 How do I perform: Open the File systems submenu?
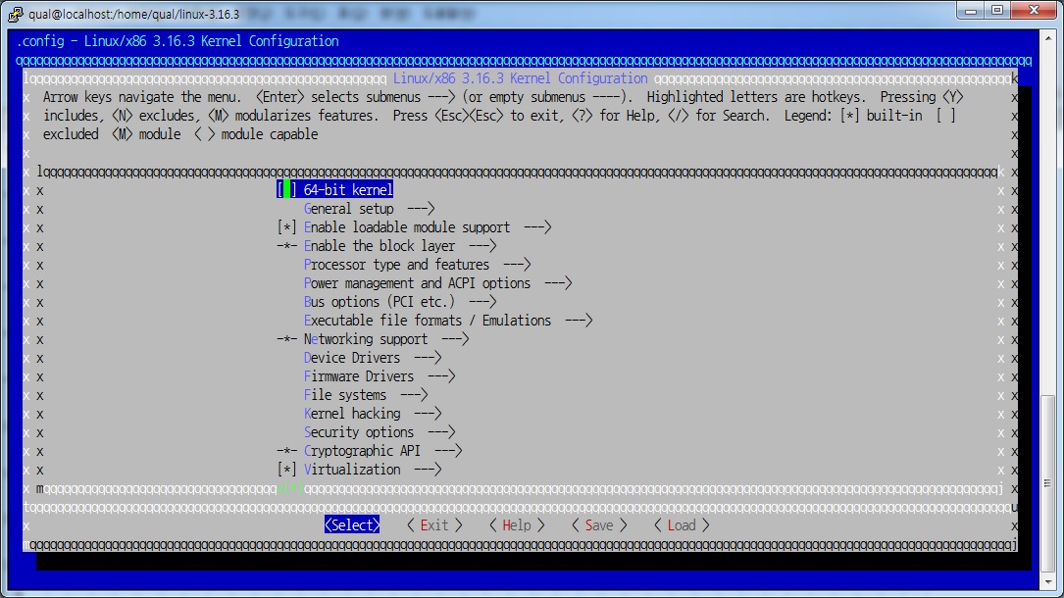click(x=366, y=395)
